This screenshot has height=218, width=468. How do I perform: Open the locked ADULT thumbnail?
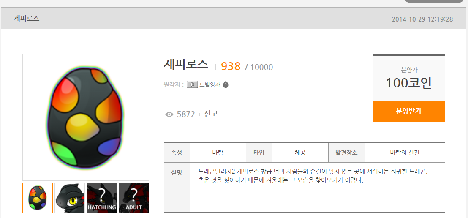(134, 198)
